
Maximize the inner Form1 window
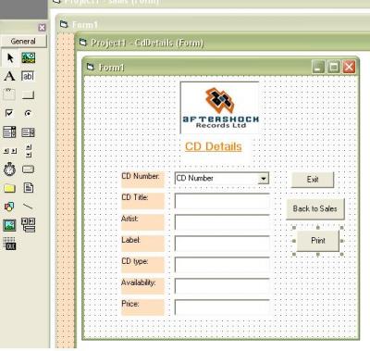point(334,67)
